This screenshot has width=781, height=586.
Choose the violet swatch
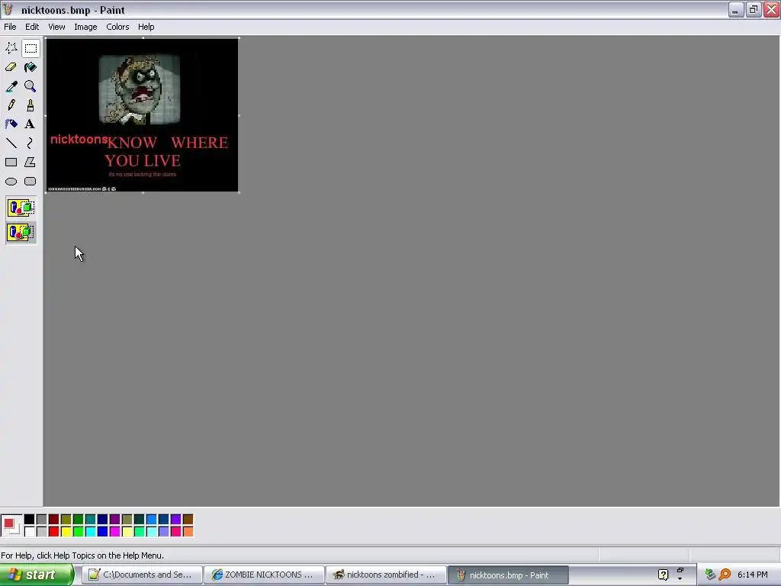(176, 520)
